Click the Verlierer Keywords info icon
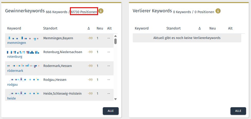This screenshot has height=119, width=251. click(x=218, y=11)
